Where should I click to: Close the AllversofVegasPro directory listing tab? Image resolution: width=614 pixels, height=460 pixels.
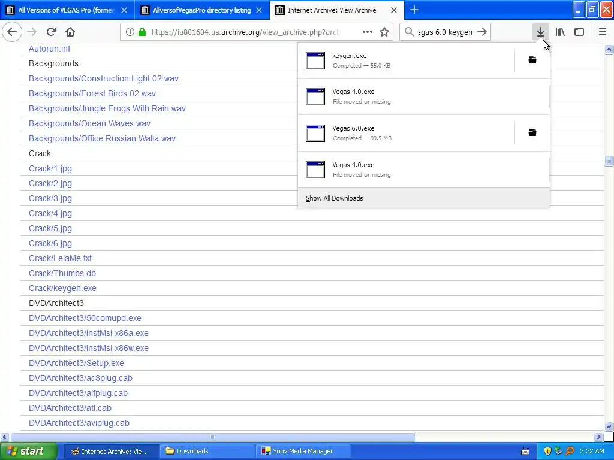click(x=259, y=10)
